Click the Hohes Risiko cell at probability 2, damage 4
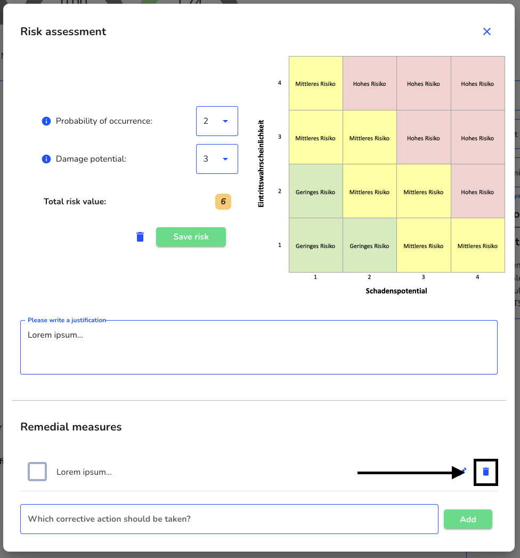Image resolution: width=520 pixels, height=558 pixels. (x=478, y=191)
